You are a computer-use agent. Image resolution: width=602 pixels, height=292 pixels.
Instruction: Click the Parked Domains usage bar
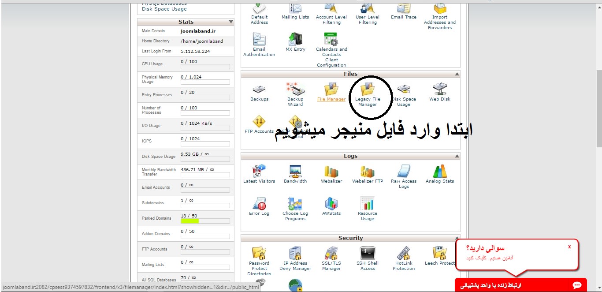point(205,221)
